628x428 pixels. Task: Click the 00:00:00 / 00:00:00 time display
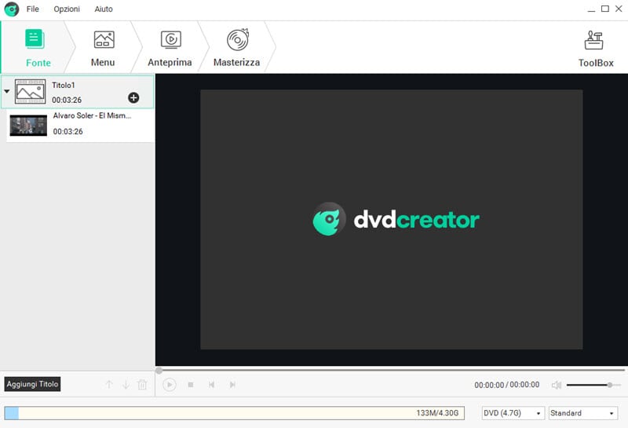click(506, 385)
